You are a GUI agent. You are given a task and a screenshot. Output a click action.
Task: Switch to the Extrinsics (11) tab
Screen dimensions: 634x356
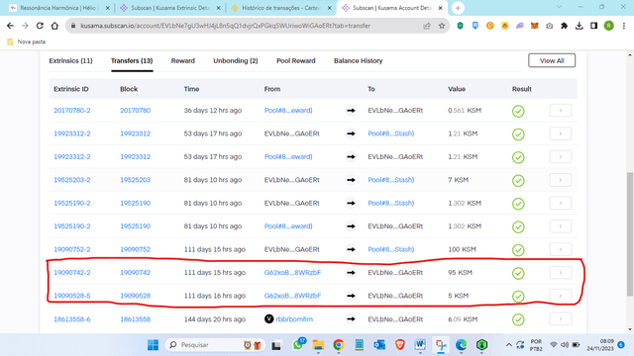[70, 61]
